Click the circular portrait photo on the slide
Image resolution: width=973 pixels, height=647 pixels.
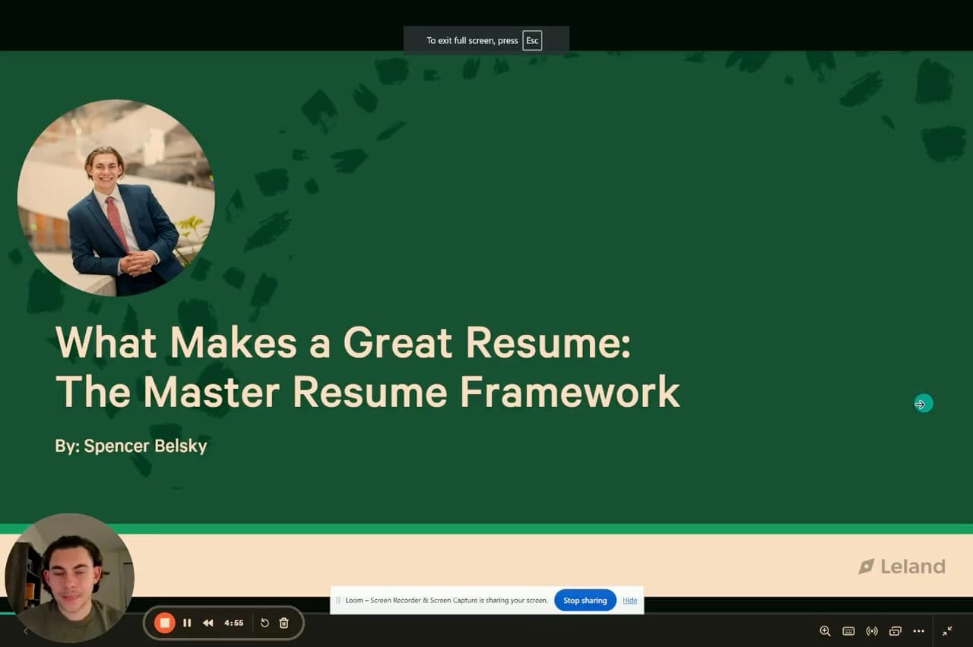(116, 197)
